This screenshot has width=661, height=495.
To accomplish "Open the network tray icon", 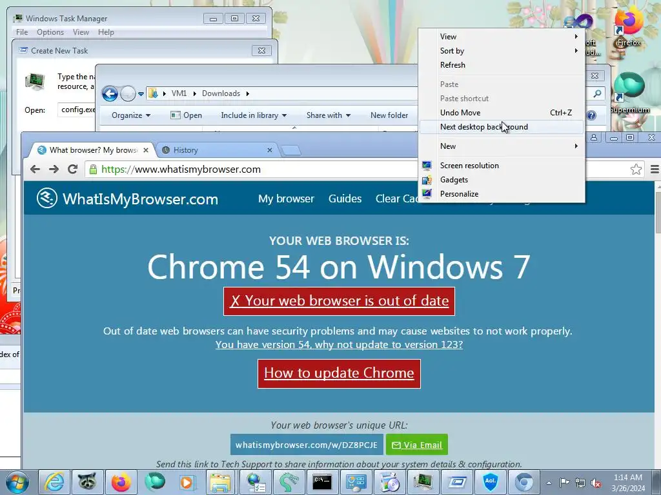I will [x=580, y=483].
